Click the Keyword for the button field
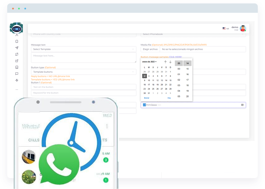 click(x=84, y=93)
